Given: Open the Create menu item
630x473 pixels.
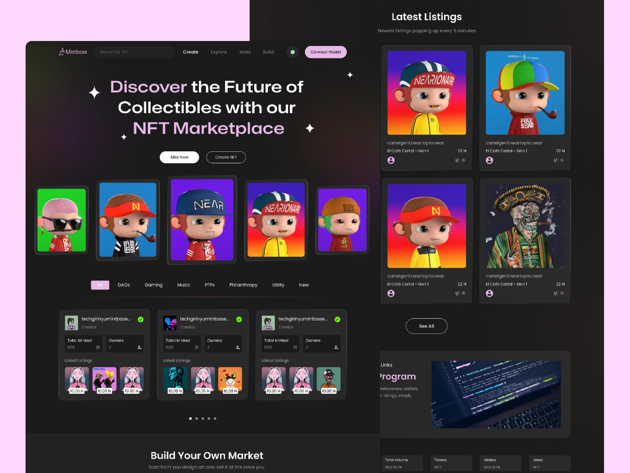Looking at the screenshot, I should [x=190, y=52].
